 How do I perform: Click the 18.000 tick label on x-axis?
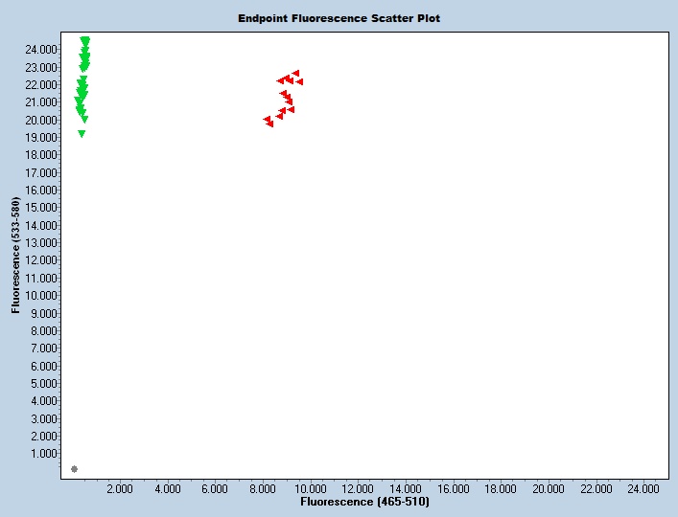pos(501,488)
